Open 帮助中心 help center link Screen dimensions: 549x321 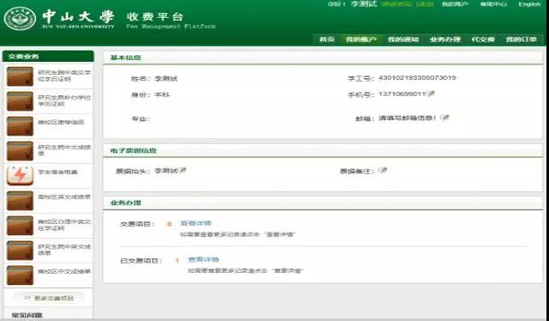493,4
